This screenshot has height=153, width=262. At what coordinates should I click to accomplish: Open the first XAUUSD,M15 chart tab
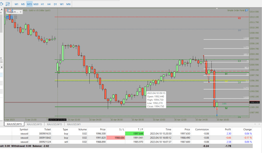pyautogui.click(x=14, y=124)
